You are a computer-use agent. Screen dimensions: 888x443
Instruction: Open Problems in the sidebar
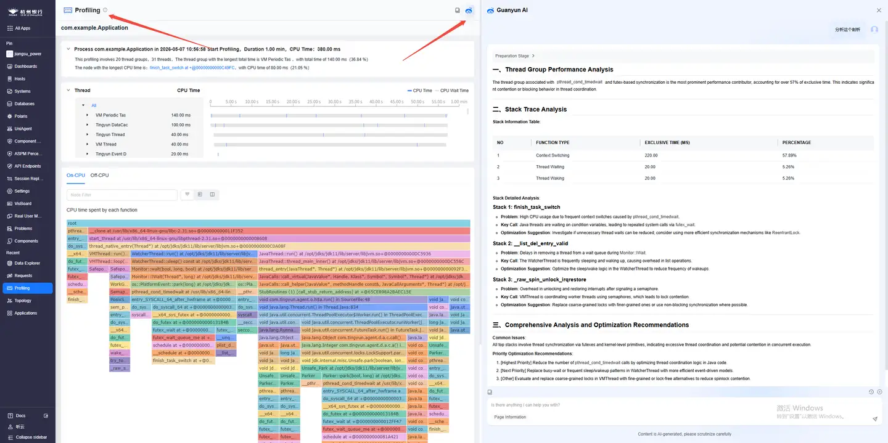[23, 229]
